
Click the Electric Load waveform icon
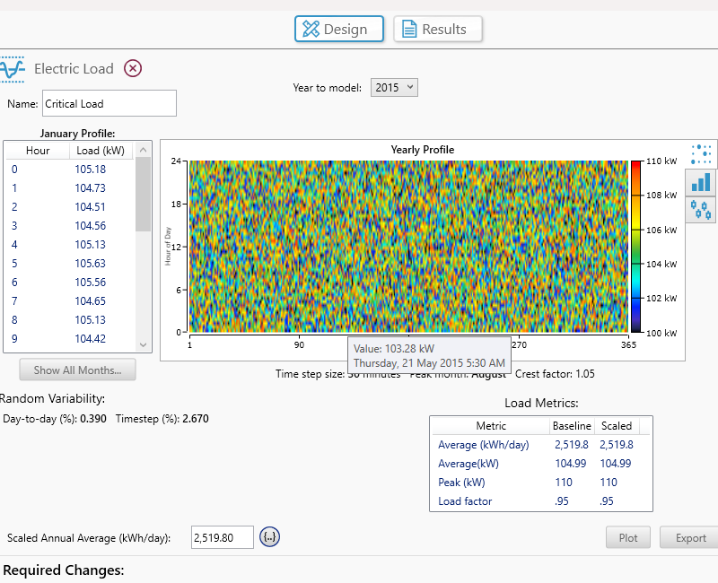(13, 69)
